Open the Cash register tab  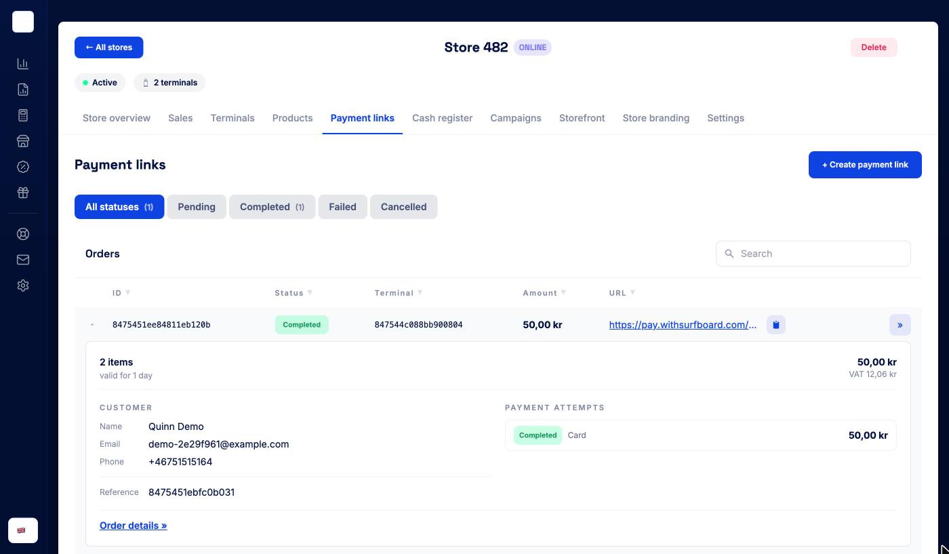[x=442, y=118]
